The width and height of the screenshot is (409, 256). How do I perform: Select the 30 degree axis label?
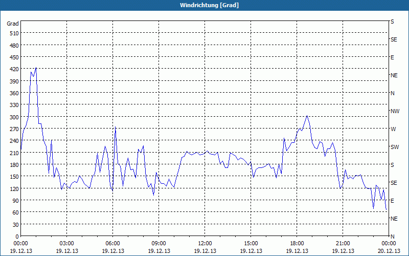pos(16,225)
